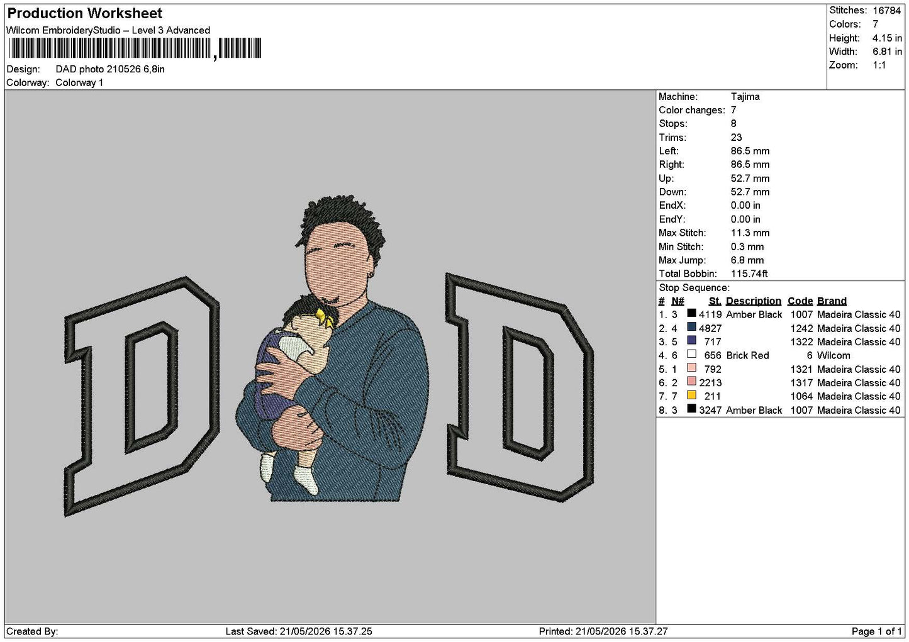909x642 pixels.
Task: Click design name 'DAD photo 210526 6,8in'
Action: coord(110,69)
